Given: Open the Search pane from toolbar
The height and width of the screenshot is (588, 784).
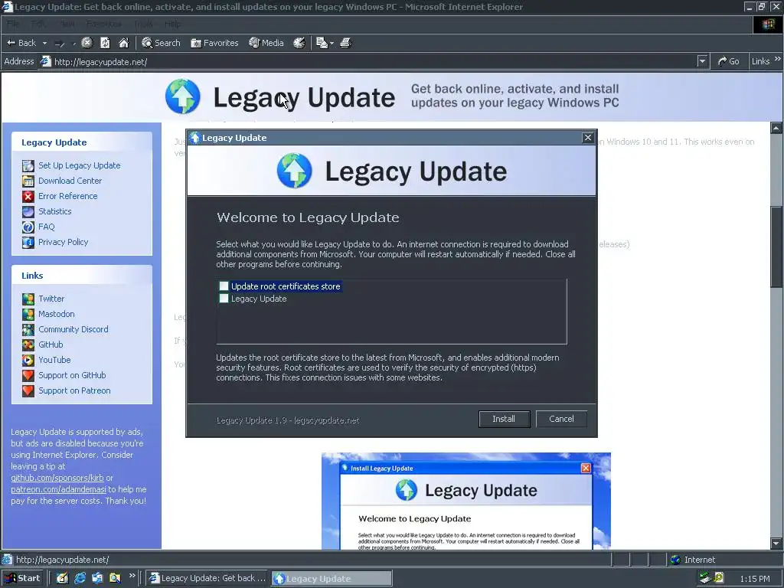Looking at the screenshot, I should 161,43.
